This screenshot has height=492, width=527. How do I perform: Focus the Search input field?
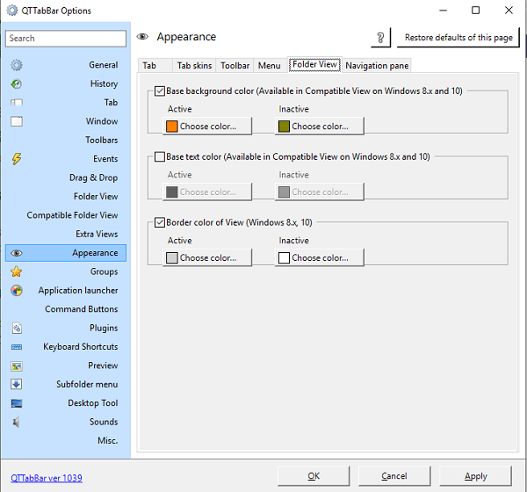click(66, 39)
